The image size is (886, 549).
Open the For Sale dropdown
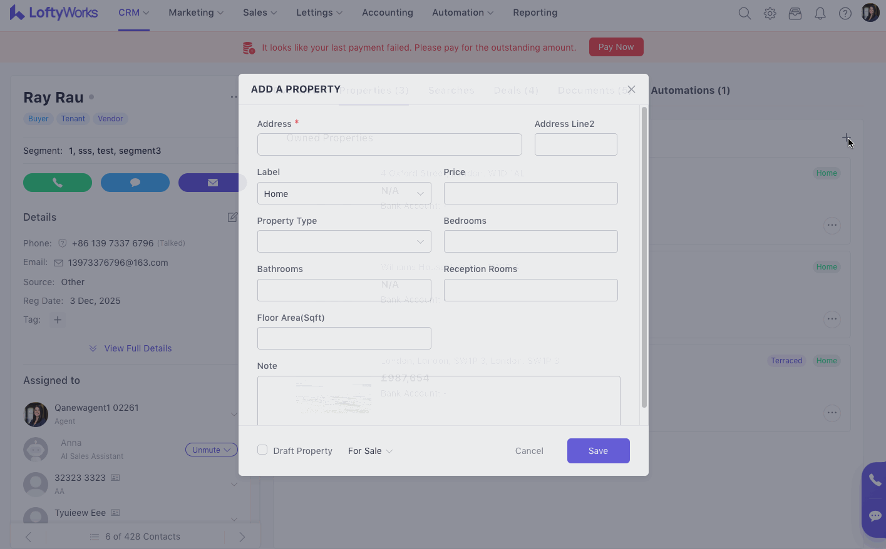[x=370, y=451]
